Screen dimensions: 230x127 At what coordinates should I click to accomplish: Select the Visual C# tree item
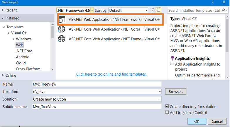tap(19, 33)
